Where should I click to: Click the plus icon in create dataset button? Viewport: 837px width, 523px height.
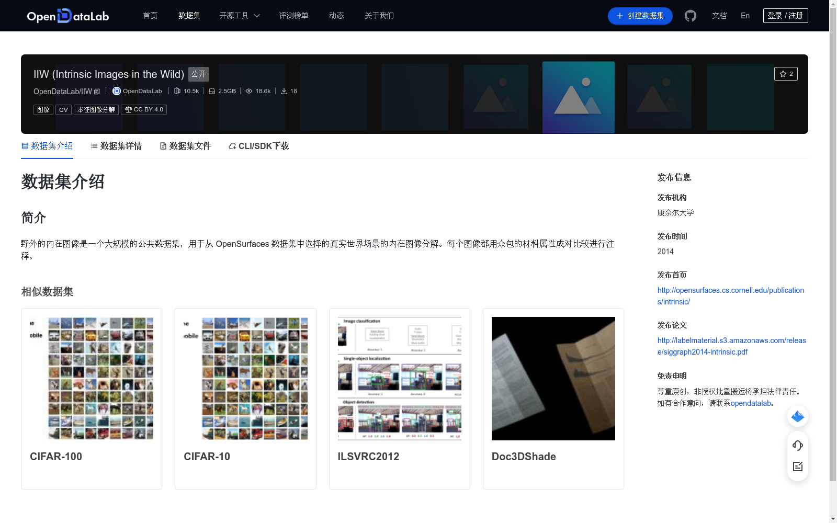(620, 16)
